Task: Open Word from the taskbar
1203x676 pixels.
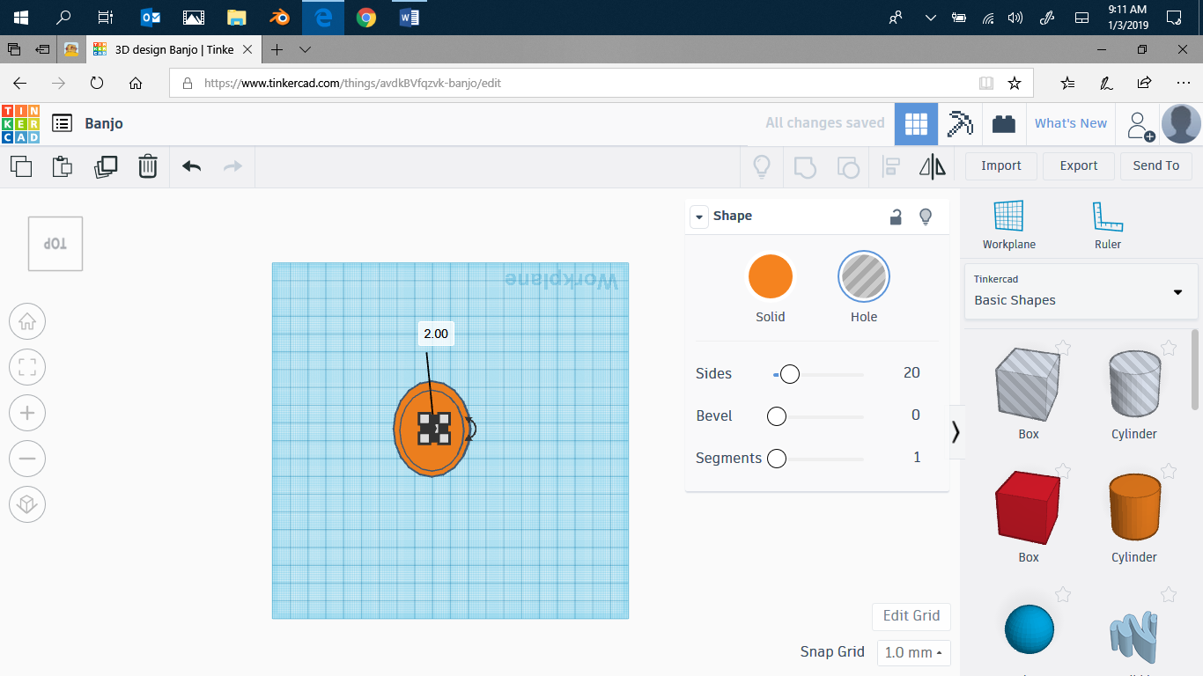Action: [410, 18]
